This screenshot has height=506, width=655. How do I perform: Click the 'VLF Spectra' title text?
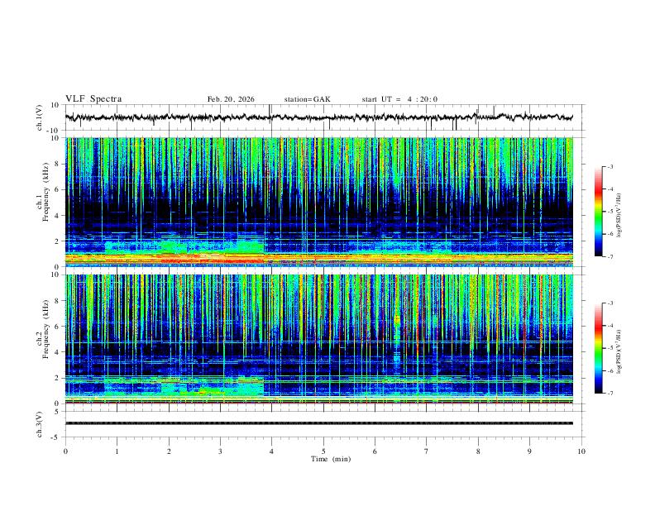tap(93, 99)
